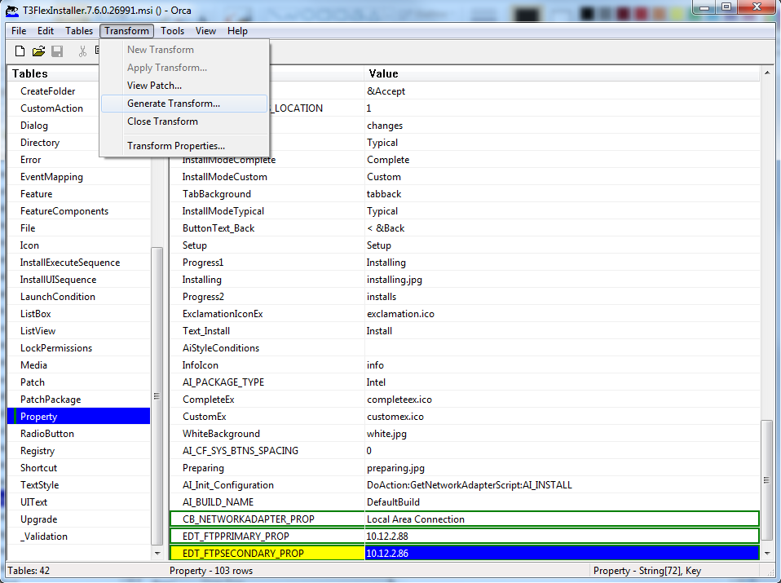Screen dimensions: 781x583
Task: Select the Registry table in list
Action: point(38,451)
